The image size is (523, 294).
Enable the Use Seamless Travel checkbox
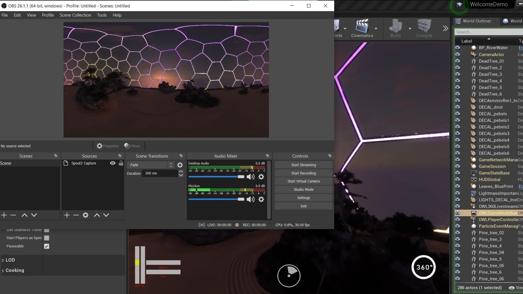pos(46,230)
